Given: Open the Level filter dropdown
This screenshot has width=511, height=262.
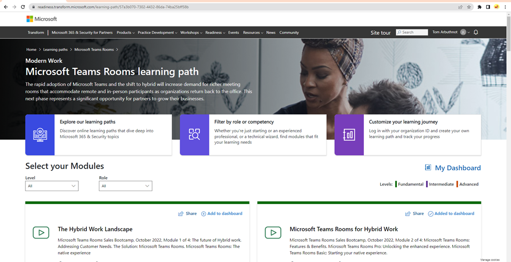Looking at the screenshot, I should pyautogui.click(x=52, y=186).
